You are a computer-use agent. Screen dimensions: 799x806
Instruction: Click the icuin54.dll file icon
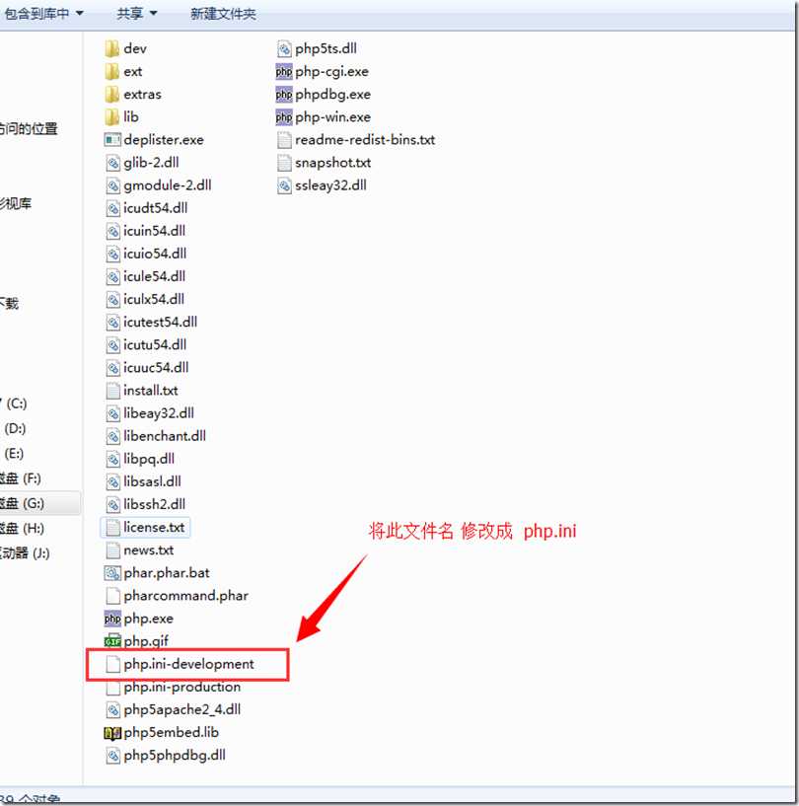click(x=112, y=231)
